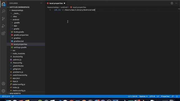Collapse the AwesomeApp folder
The height and width of the screenshot is (101, 180).
click(x=17, y=10)
